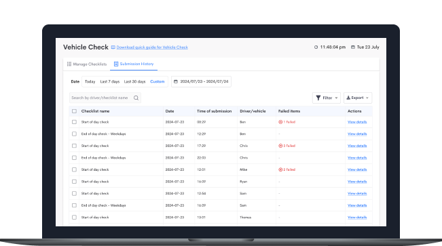442x246 pixels.
Task: Click the failed icon in Mike's 2 Failed row
Action: point(280,169)
